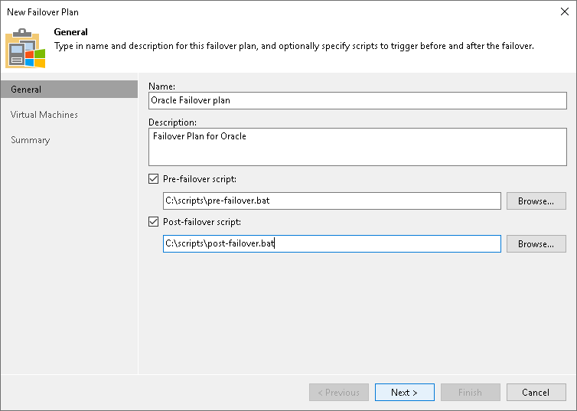Click the Description text area
The image size is (577, 411).
pyautogui.click(x=357, y=147)
